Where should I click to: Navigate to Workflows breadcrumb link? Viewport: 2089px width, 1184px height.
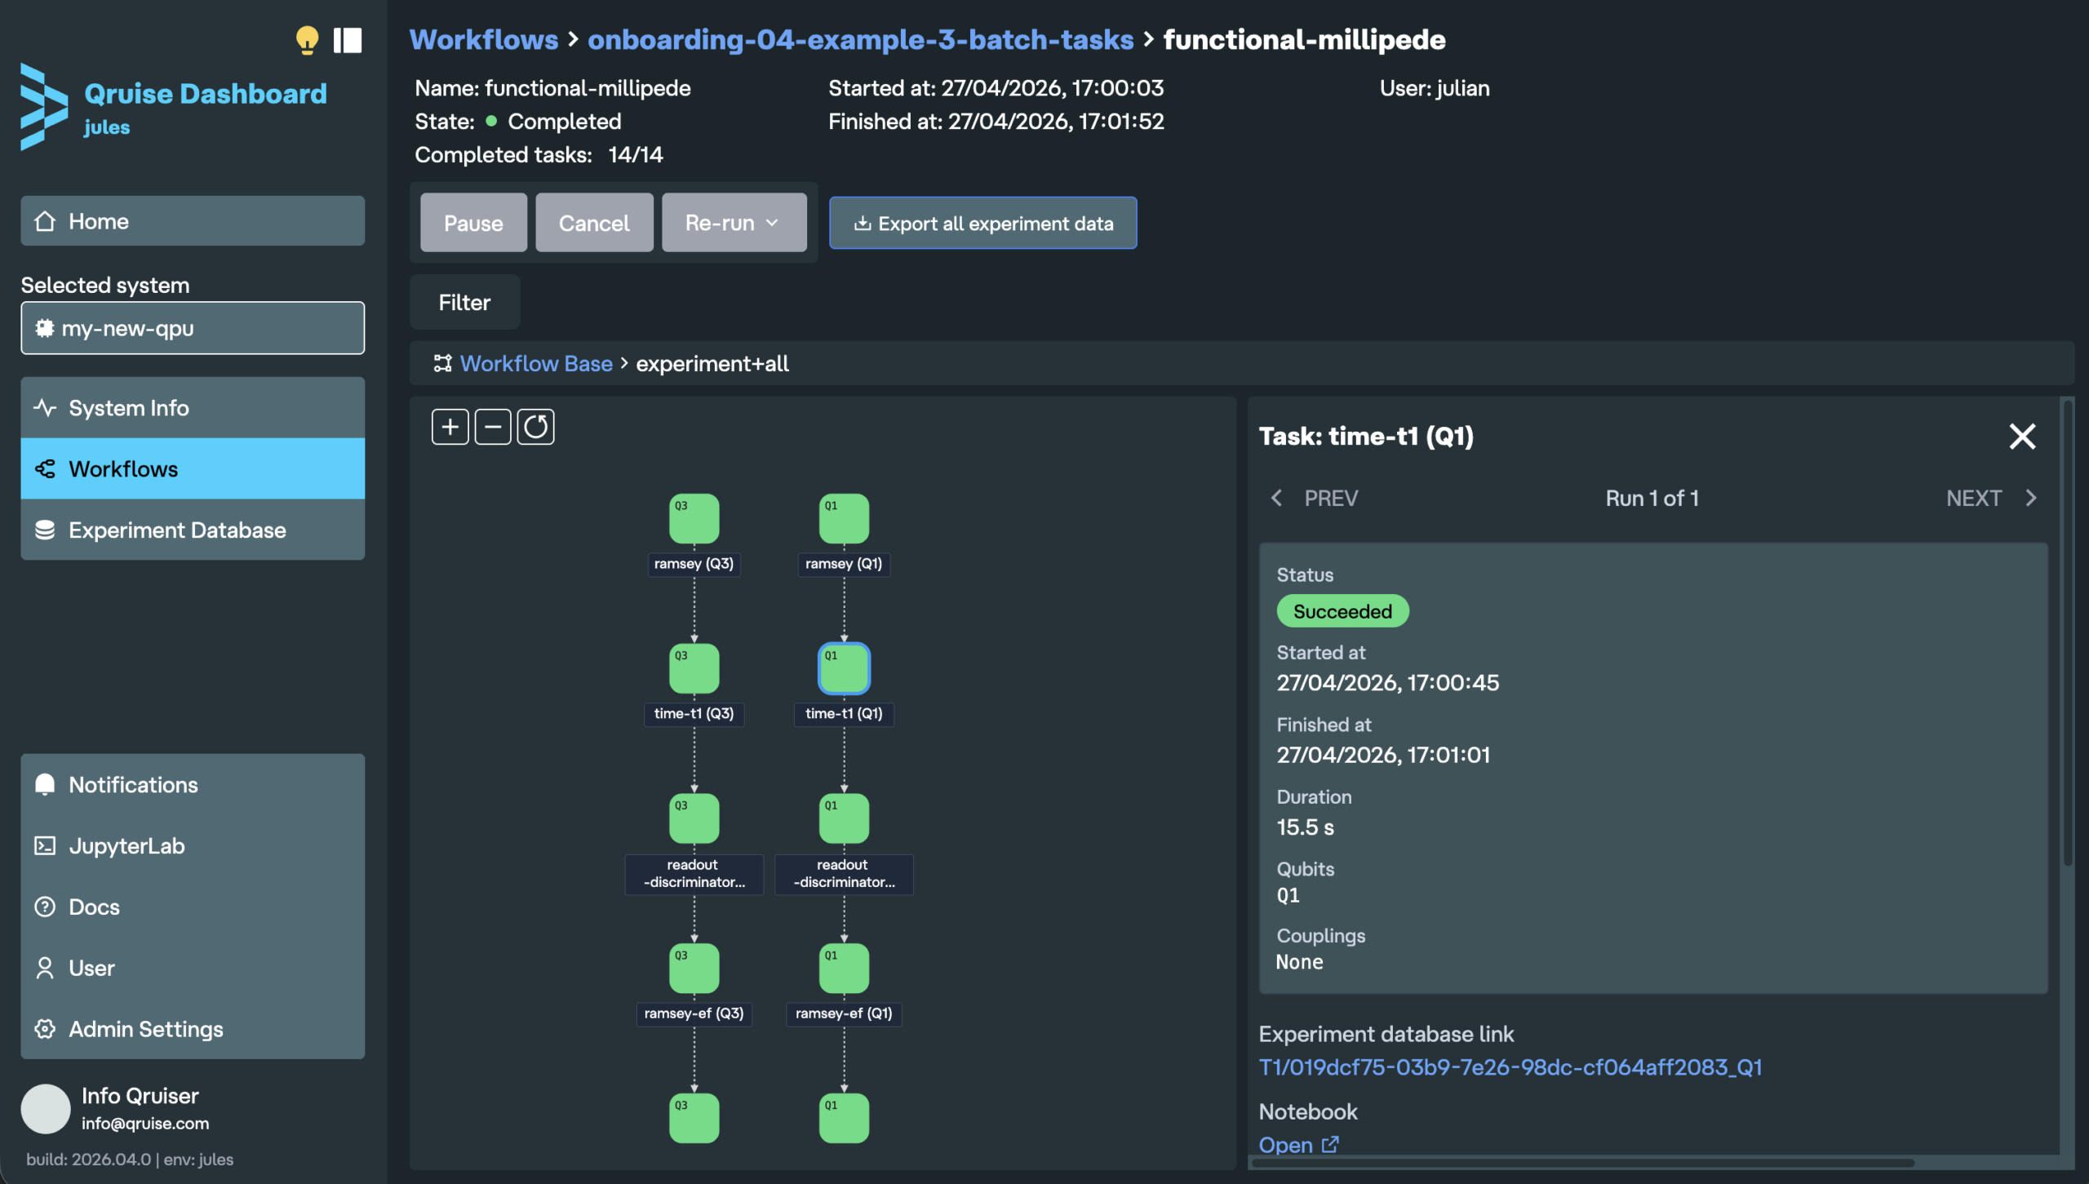coord(484,39)
